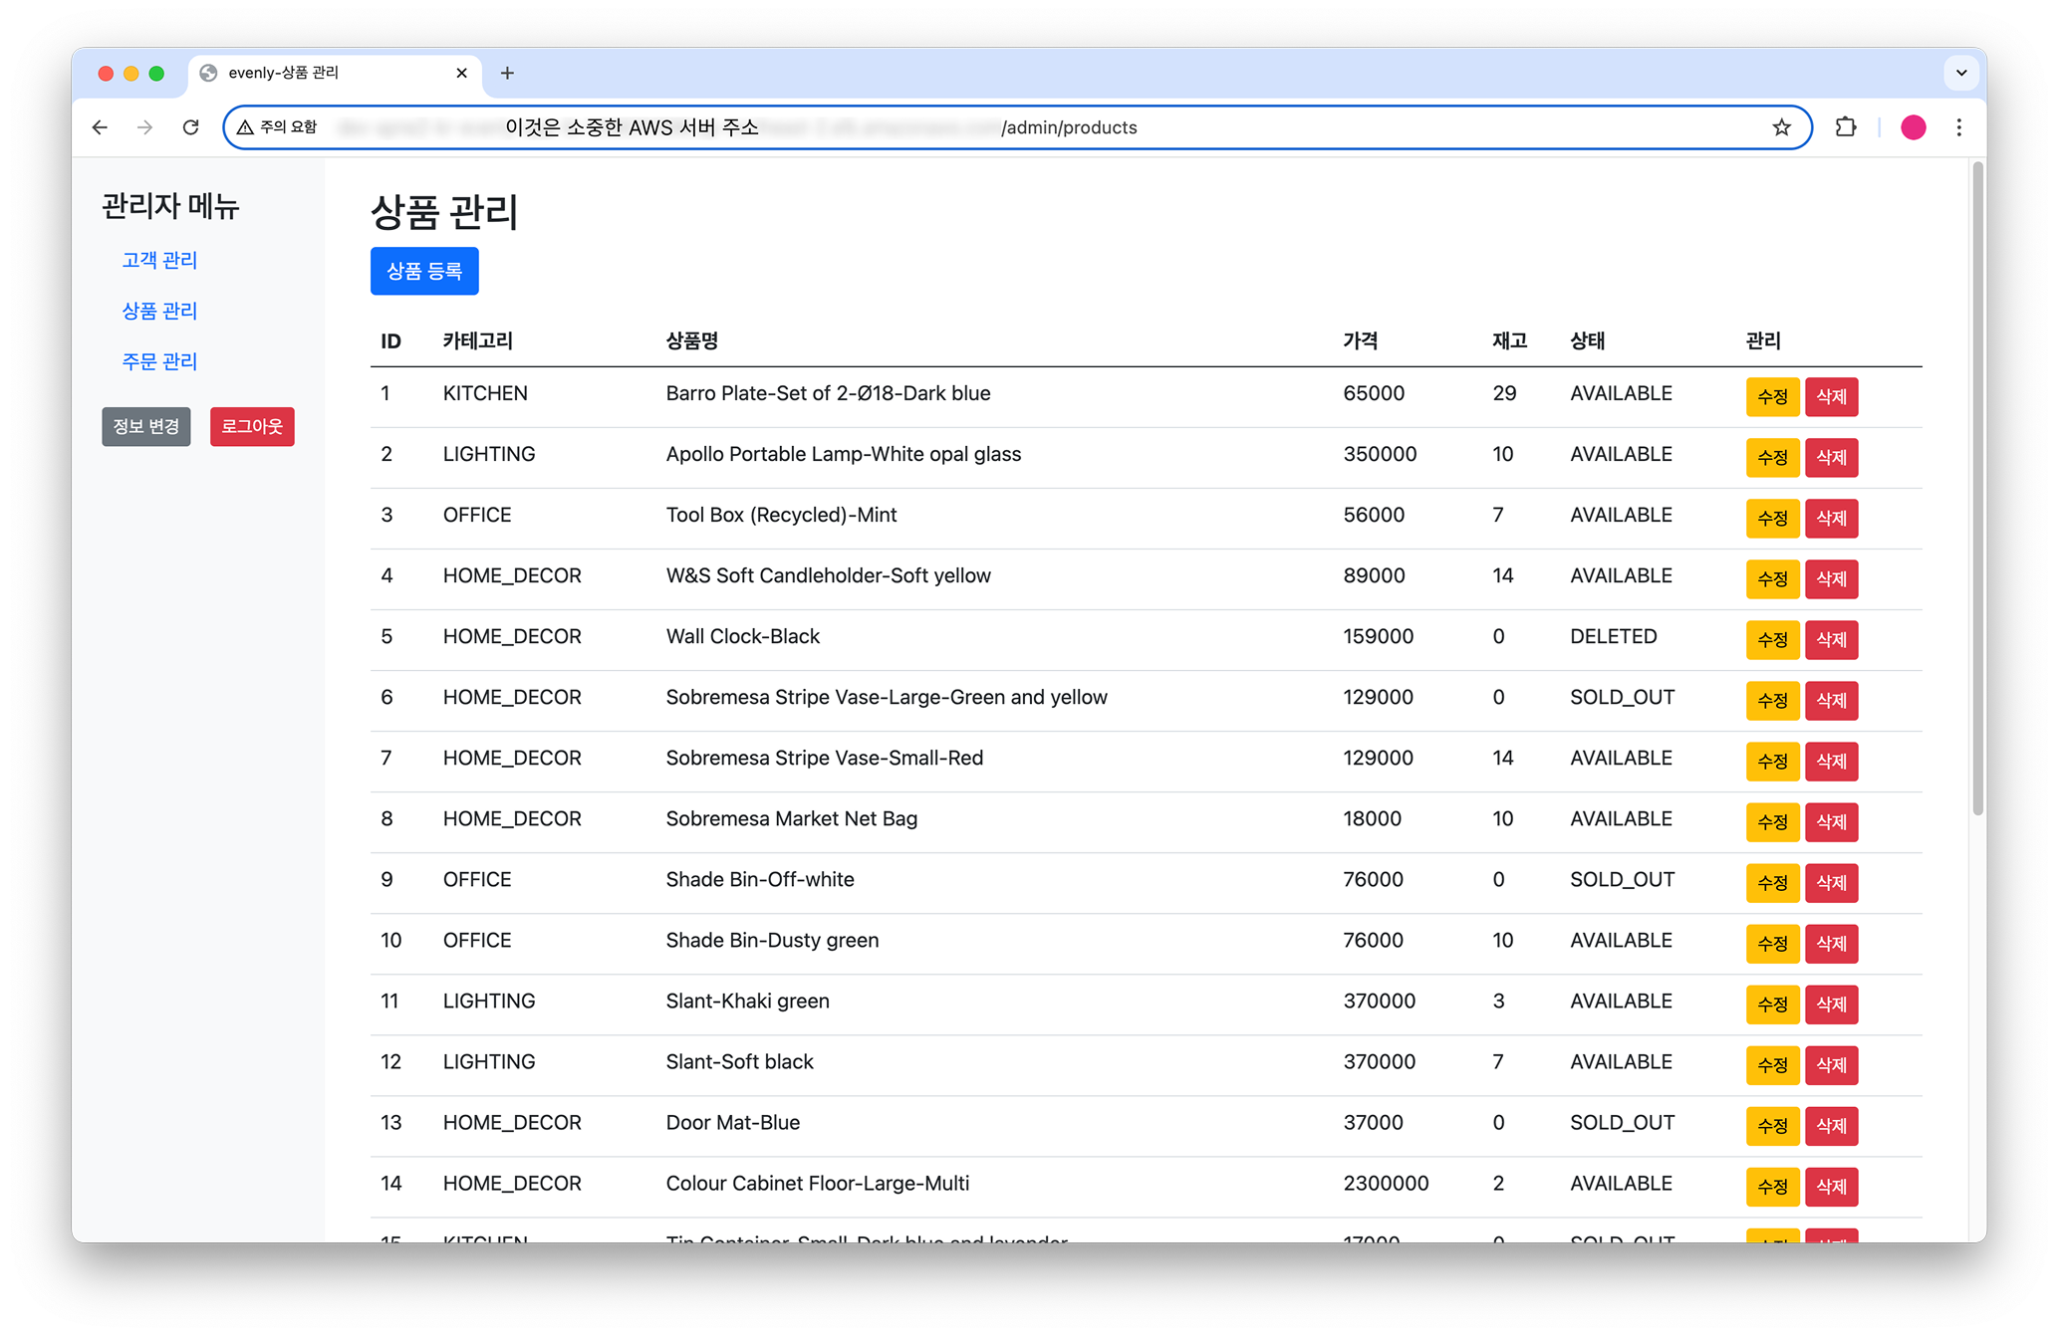Close the evenly-상품 관리 tab

click(x=461, y=73)
